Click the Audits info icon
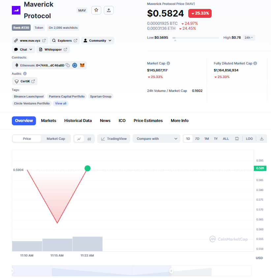This screenshot has width=271, height=278. coord(25,74)
